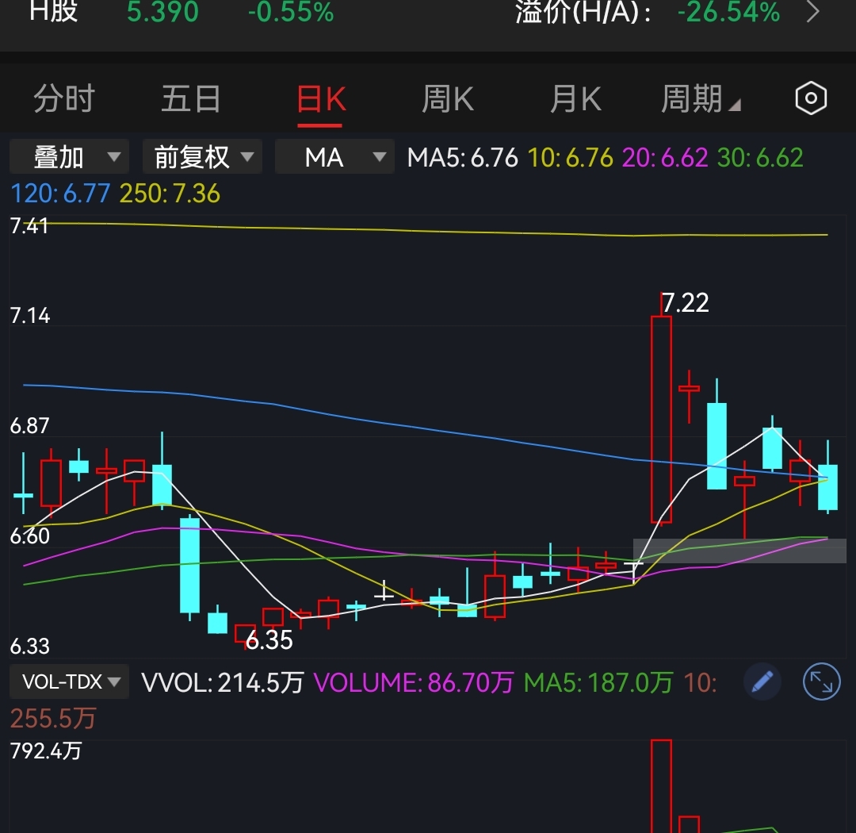Tap the 溢价(H/A) premium label
856x833 pixels.
[583, 11]
